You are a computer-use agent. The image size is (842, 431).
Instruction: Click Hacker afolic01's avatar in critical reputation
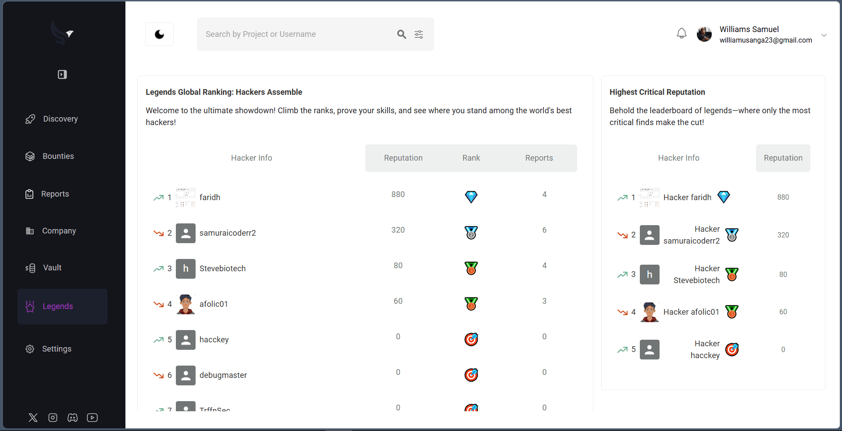coord(649,312)
